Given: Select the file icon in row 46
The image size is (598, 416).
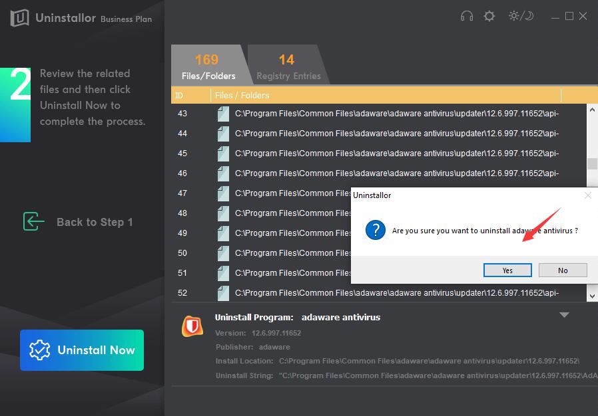Looking at the screenshot, I should pos(223,173).
